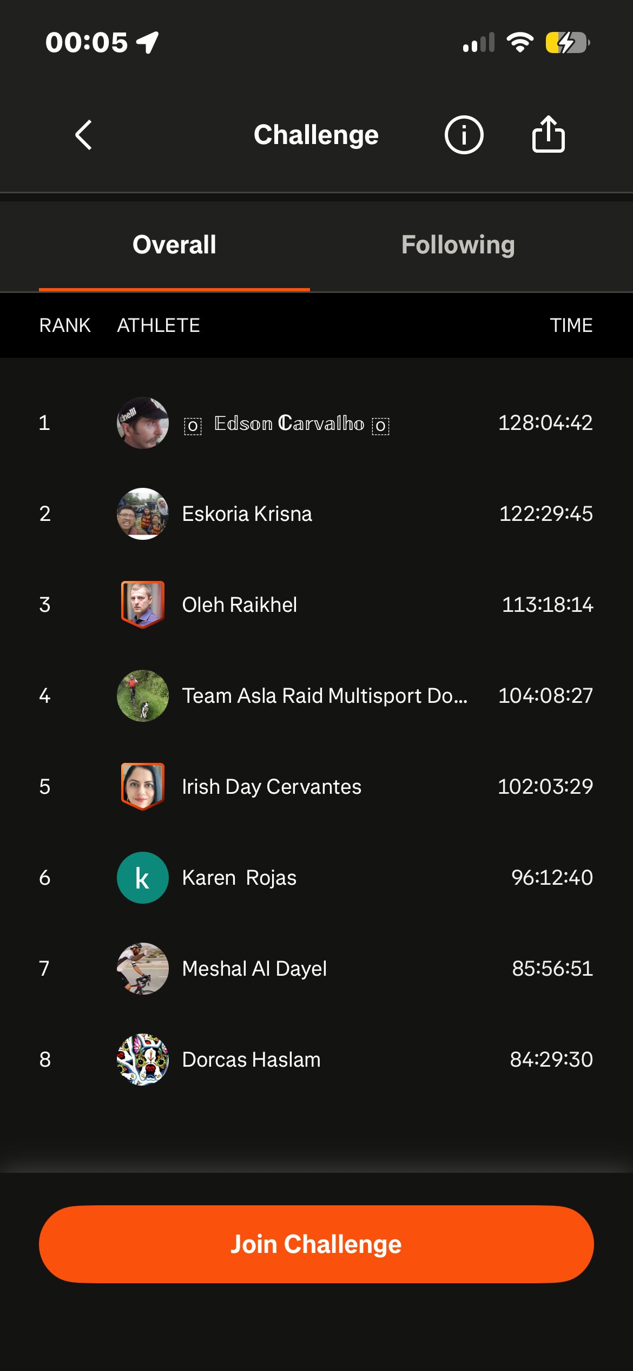Select the Overall leaderboard tab
633x1371 pixels.
[x=174, y=245]
